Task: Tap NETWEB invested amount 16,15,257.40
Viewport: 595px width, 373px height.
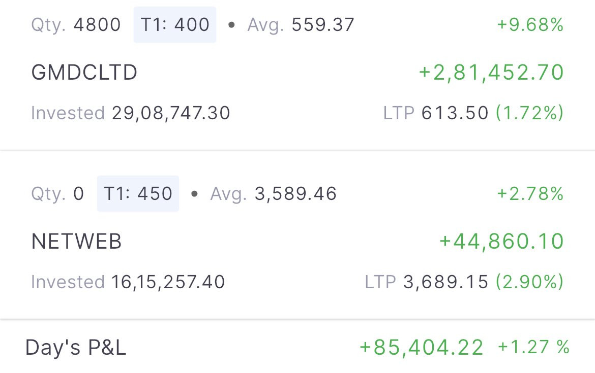Action: [168, 282]
